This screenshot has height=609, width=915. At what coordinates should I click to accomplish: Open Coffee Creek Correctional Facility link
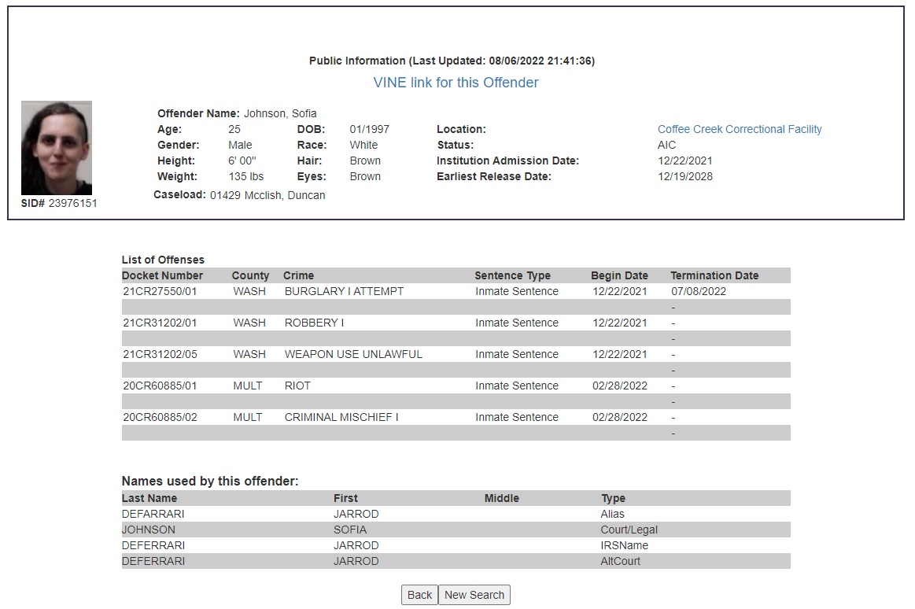(740, 129)
